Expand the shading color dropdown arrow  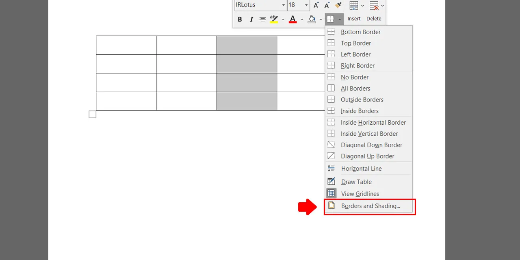coord(321,19)
